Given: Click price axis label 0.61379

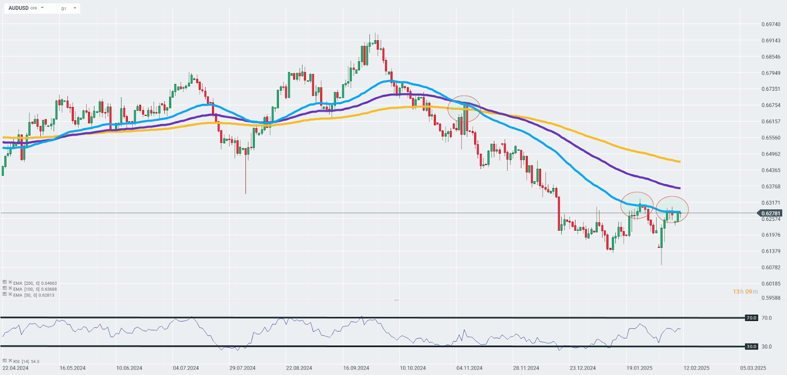Looking at the screenshot, I should click(x=771, y=251).
